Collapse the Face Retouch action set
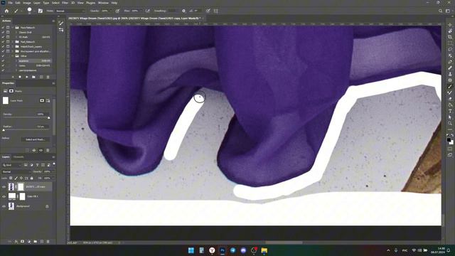 click(13, 28)
